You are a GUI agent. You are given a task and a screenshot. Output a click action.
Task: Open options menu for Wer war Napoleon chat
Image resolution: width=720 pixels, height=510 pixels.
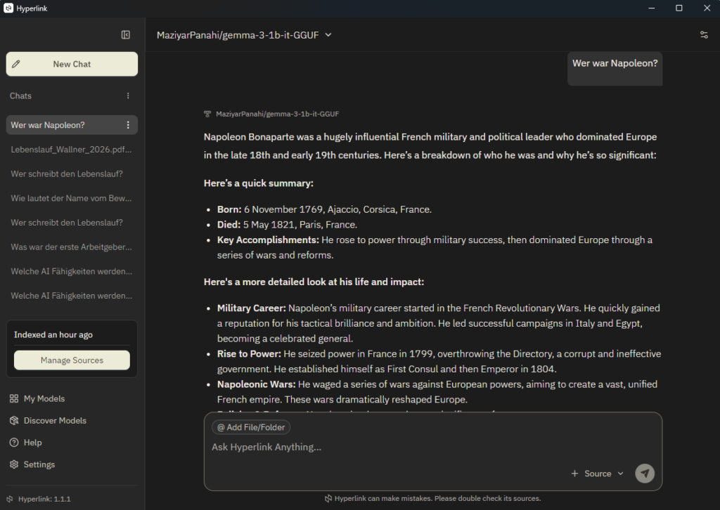(128, 125)
